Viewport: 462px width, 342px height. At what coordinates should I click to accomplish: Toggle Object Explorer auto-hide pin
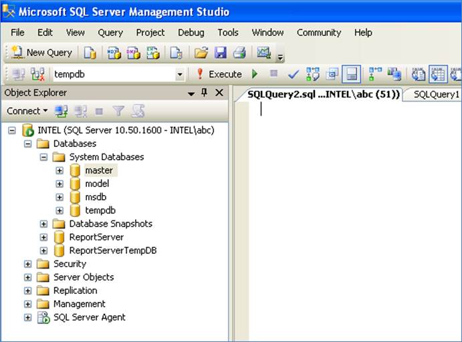point(204,93)
